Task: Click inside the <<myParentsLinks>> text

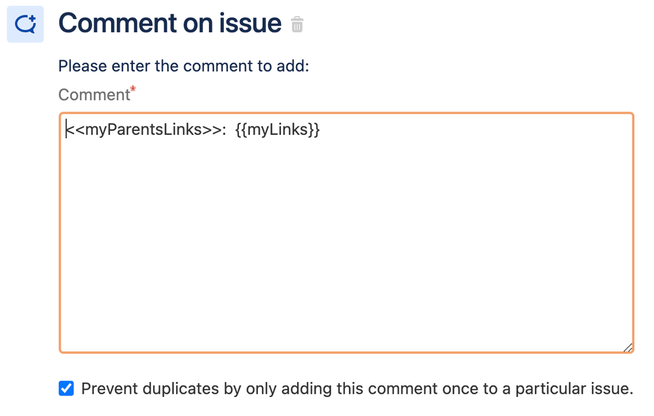Action: 144,130
